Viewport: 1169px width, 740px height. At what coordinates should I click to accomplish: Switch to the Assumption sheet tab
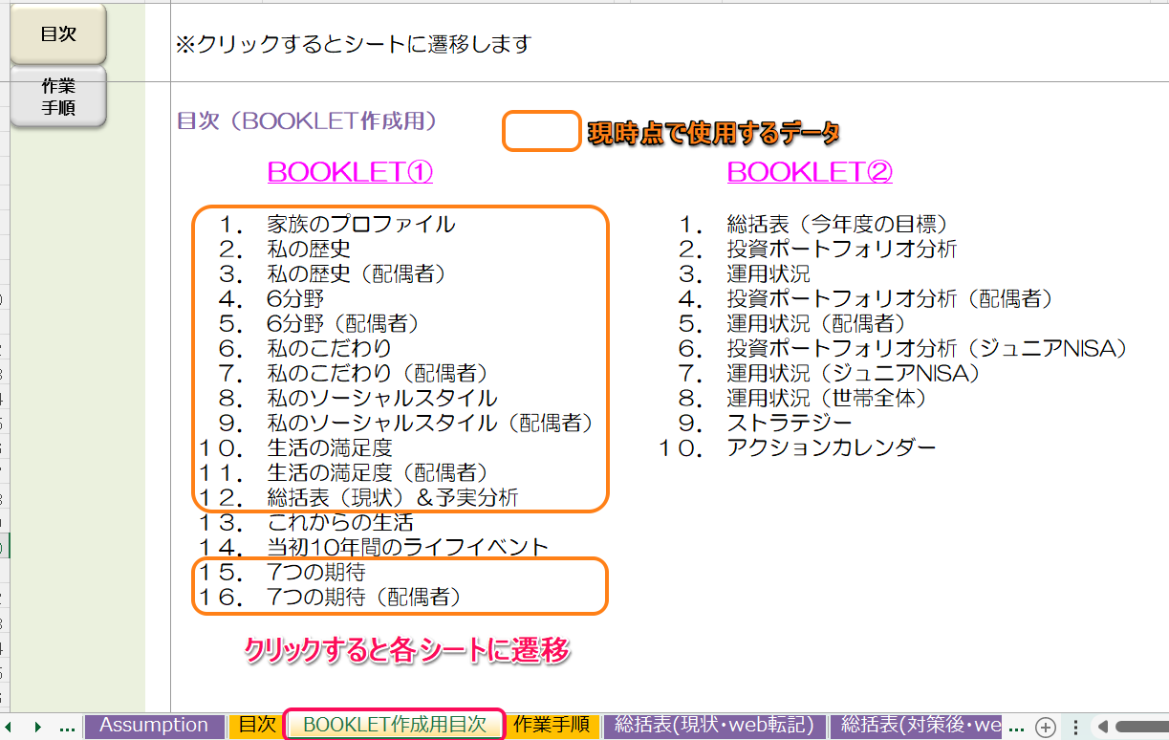pos(154,726)
